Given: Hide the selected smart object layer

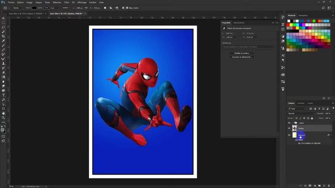Looking at the screenshot, I should (x=289, y=128).
